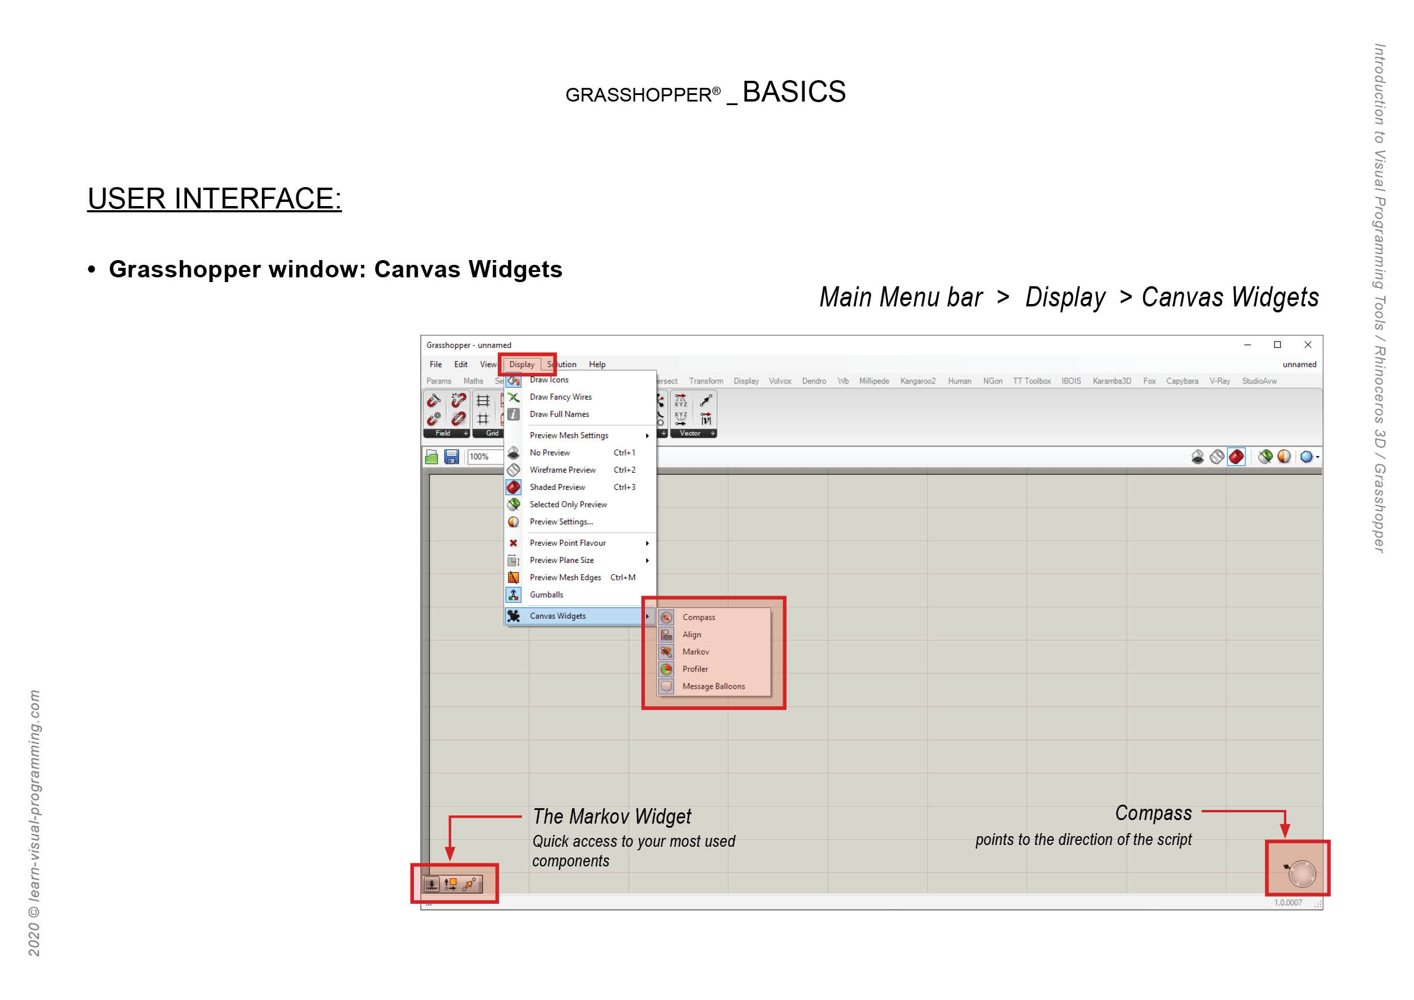Select Align from Canvas Widgets submenu
The height and width of the screenshot is (1000, 1414).
tap(692, 634)
